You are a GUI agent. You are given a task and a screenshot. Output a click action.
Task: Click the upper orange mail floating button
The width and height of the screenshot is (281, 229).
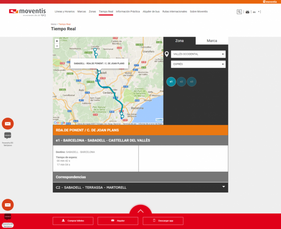[8, 124]
